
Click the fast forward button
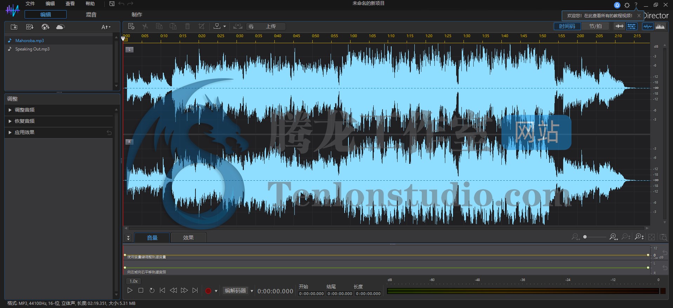pos(184,290)
